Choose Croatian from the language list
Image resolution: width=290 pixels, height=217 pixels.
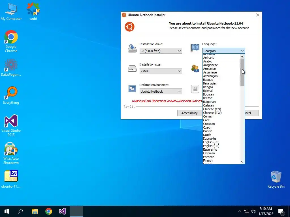221,124
